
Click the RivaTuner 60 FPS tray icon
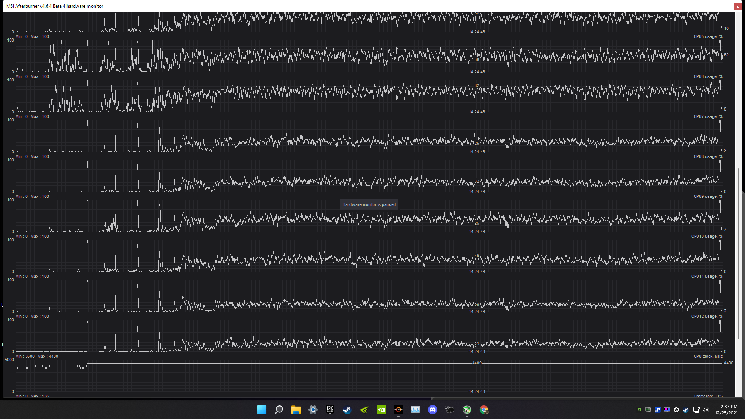(667, 410)
